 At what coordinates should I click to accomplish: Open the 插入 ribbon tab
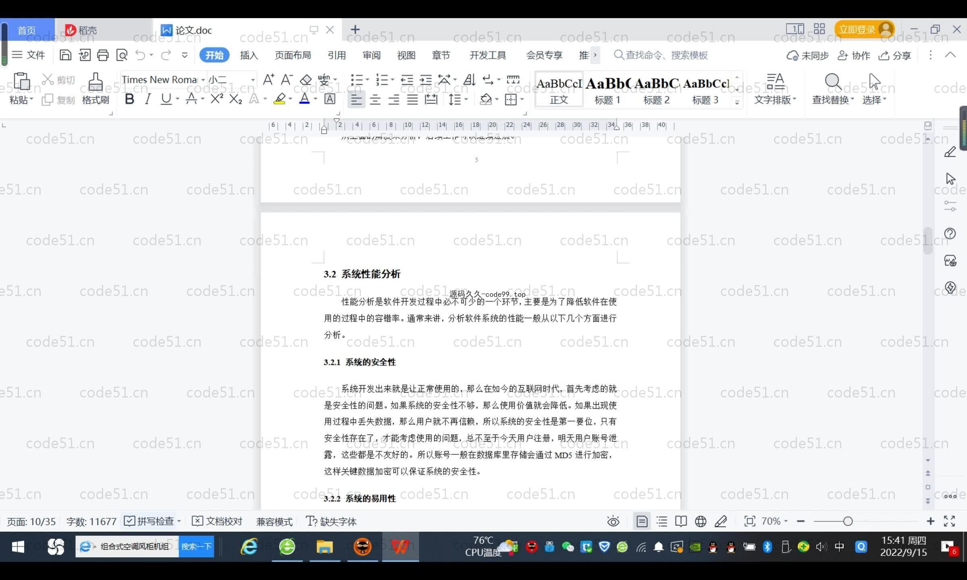(249, 55)
